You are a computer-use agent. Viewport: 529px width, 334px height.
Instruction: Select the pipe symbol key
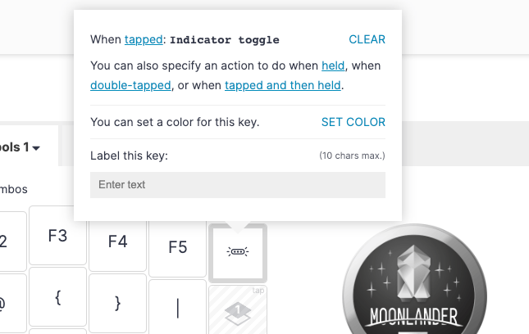(x=177, y=308)
